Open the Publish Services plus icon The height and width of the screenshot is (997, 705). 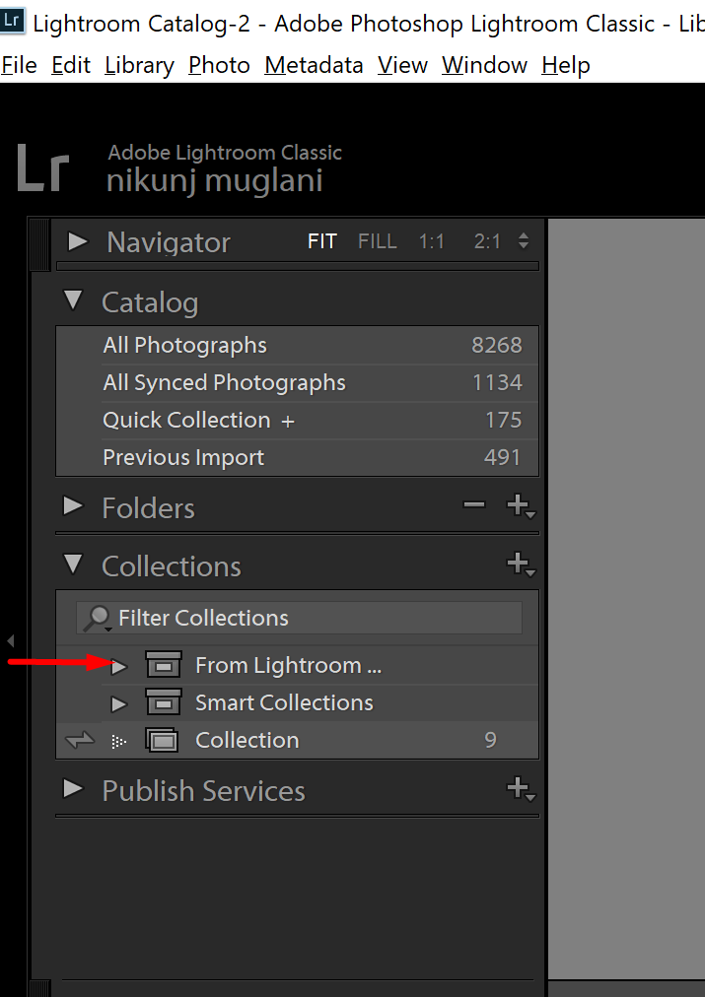pos(520,789)
